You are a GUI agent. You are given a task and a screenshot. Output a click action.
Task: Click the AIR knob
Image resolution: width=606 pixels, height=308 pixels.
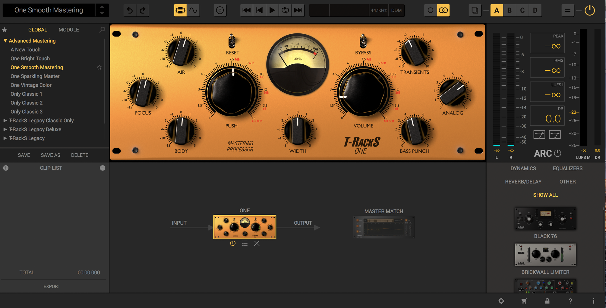[x=181, y=51]
